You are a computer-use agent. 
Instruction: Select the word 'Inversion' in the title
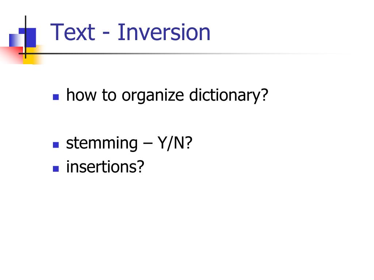click(x=164, y=32)
